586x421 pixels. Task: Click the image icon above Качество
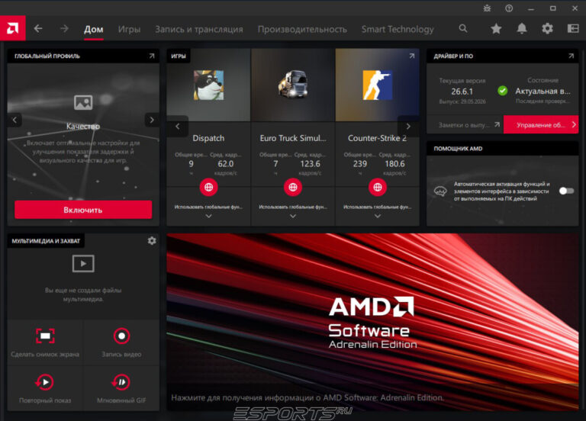[x=83, y=102]
